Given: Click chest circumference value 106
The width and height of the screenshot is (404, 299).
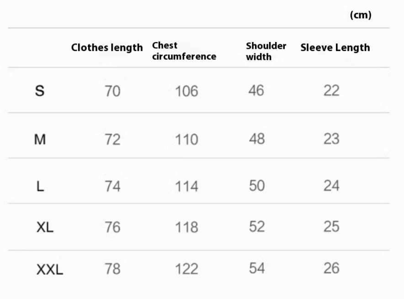Looking at the screenshot, I should pyautogui.click(x=186, y=91).
